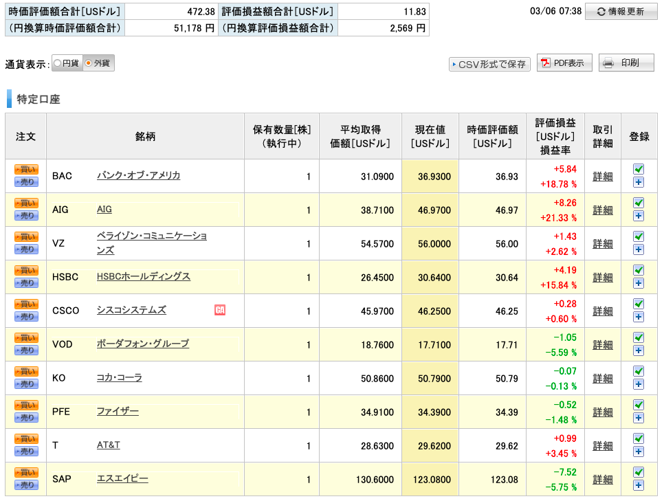
Task: Refresh data with 情報更新 button
Action: pos(621,12)
